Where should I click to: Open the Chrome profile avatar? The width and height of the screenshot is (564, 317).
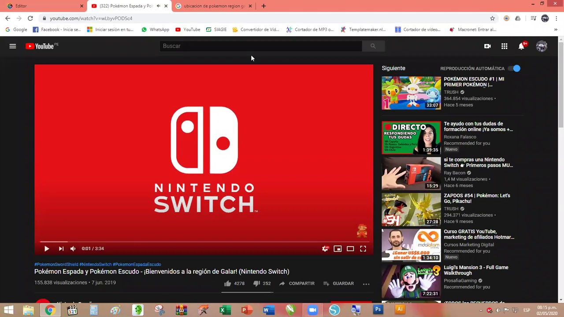click(545, 18)
